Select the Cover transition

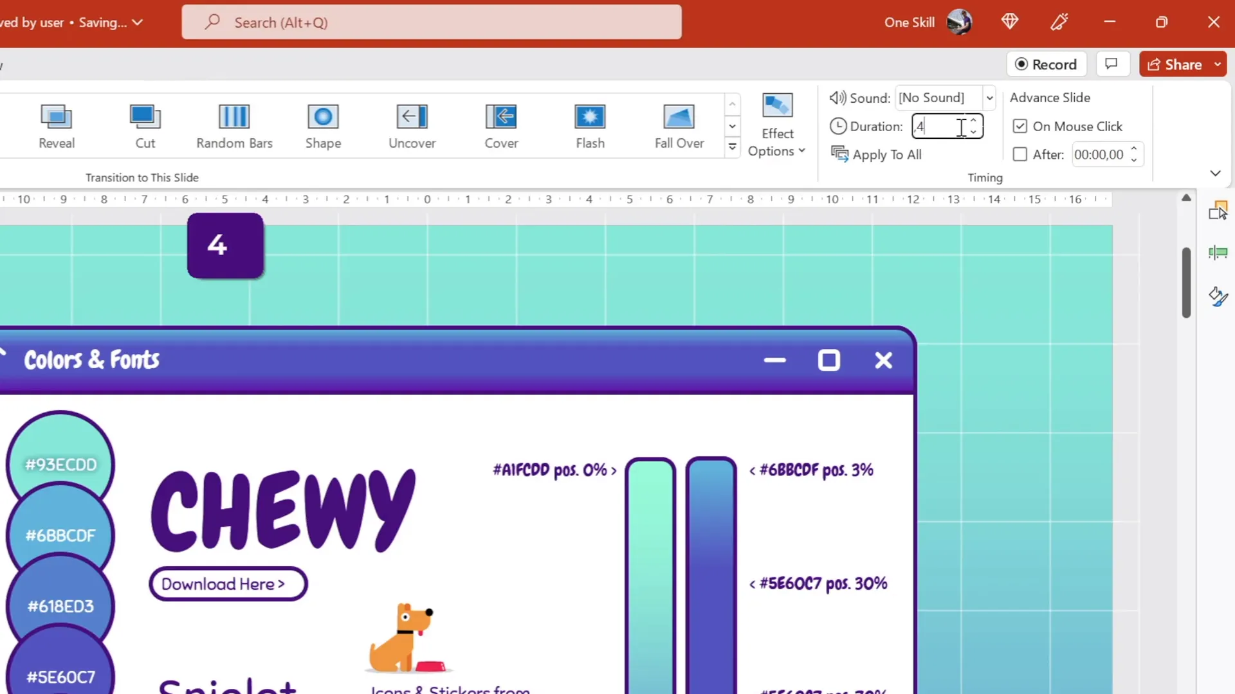click(501, 127)
